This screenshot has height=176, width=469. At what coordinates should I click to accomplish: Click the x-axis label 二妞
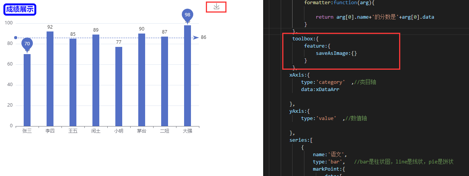coord(165,131)
